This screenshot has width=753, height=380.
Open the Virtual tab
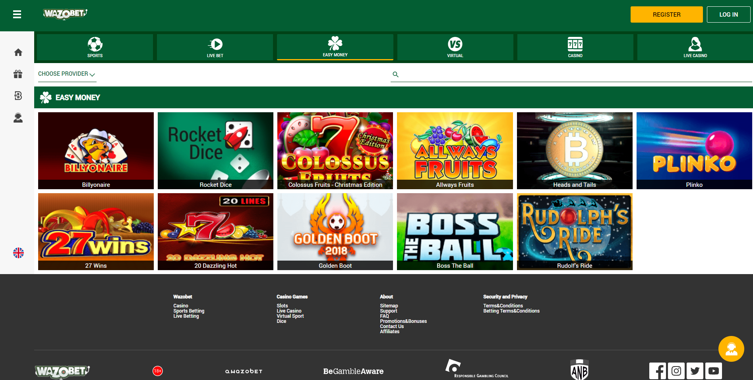click(x=455, y=47)
